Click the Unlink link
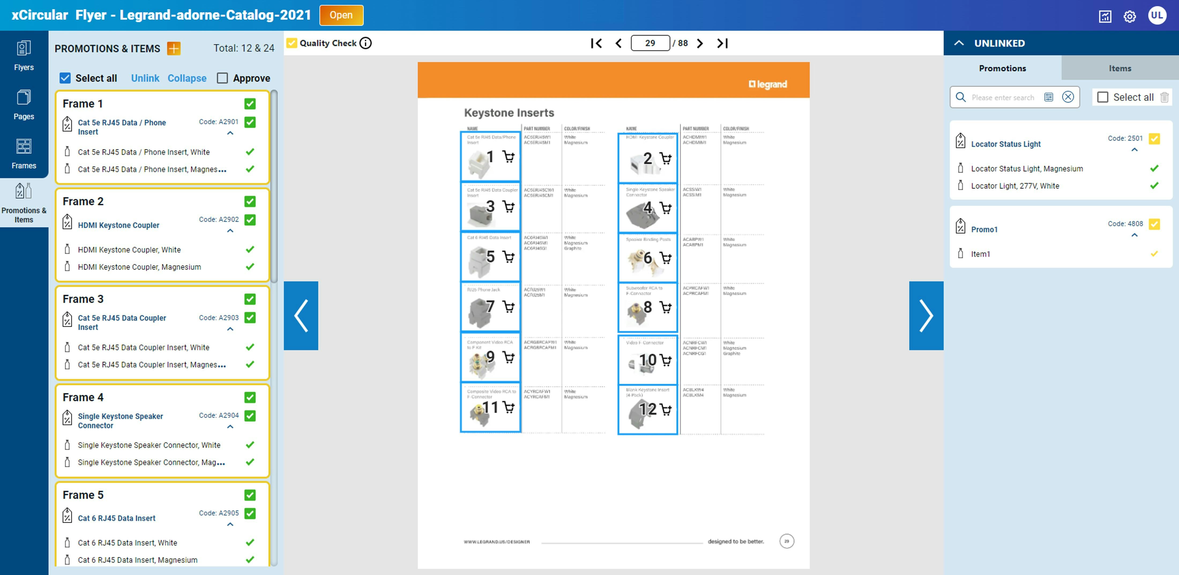The image size is (1179, 575). [x=145, y=78]
